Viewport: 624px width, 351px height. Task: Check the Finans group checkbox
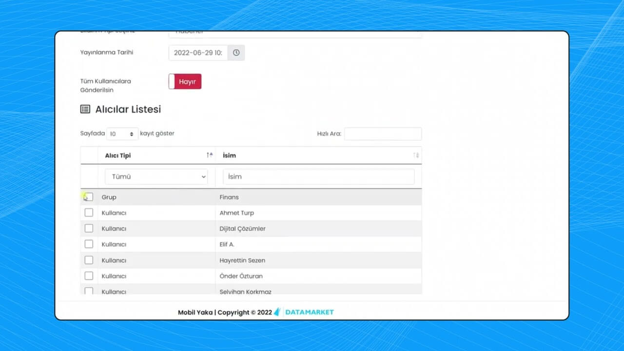coord(89,197)
